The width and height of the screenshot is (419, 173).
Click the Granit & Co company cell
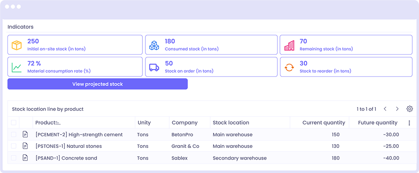coord(186,146)
